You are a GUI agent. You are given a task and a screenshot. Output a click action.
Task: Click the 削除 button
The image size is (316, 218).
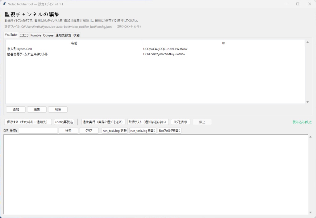coord(58,109)
